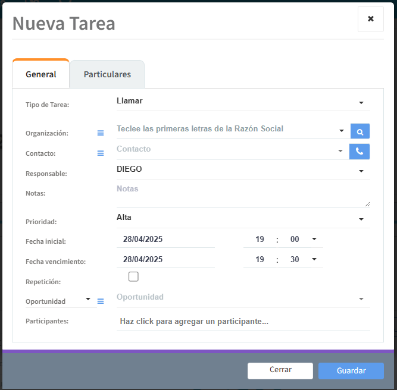Click the Repetición label
397x390 pixels.
tap(43, 282)
